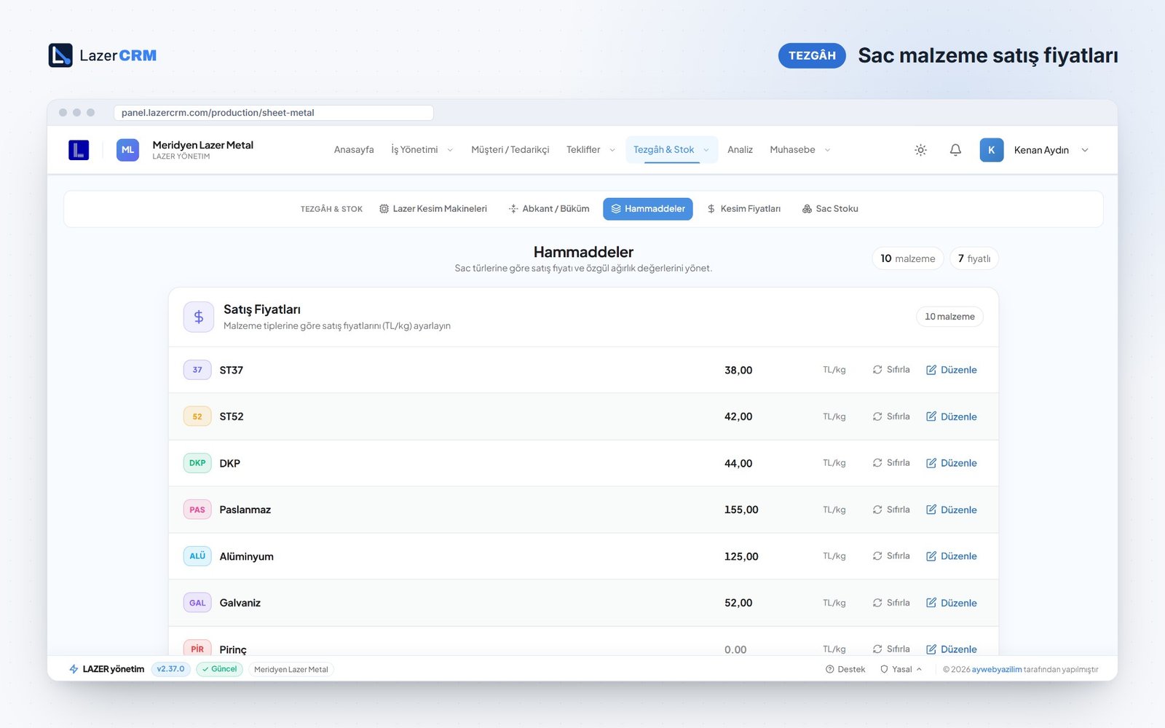This screenshot has width=1165, height=728.
Task: Expand Tezgâh & Stok menu
Action: coord(671,150)
